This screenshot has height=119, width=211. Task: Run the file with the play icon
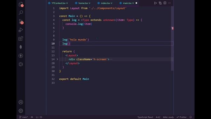pos(155,3)
